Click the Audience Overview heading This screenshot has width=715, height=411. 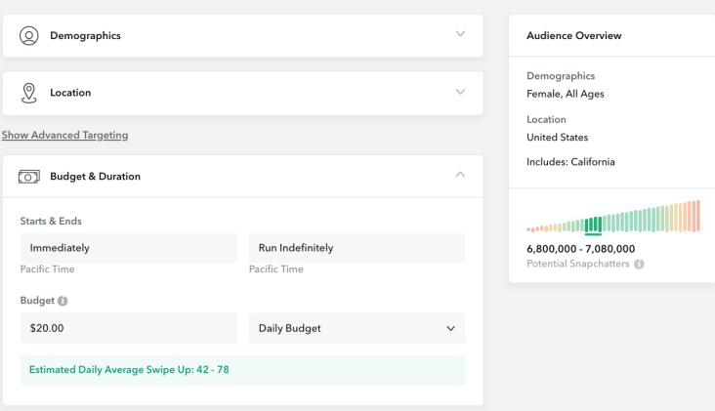(x=573, y=35)
